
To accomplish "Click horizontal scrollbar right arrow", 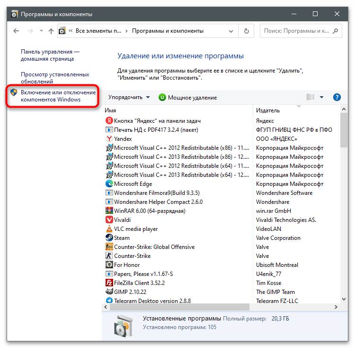I will pyautogui.click(x=336, y=307).
